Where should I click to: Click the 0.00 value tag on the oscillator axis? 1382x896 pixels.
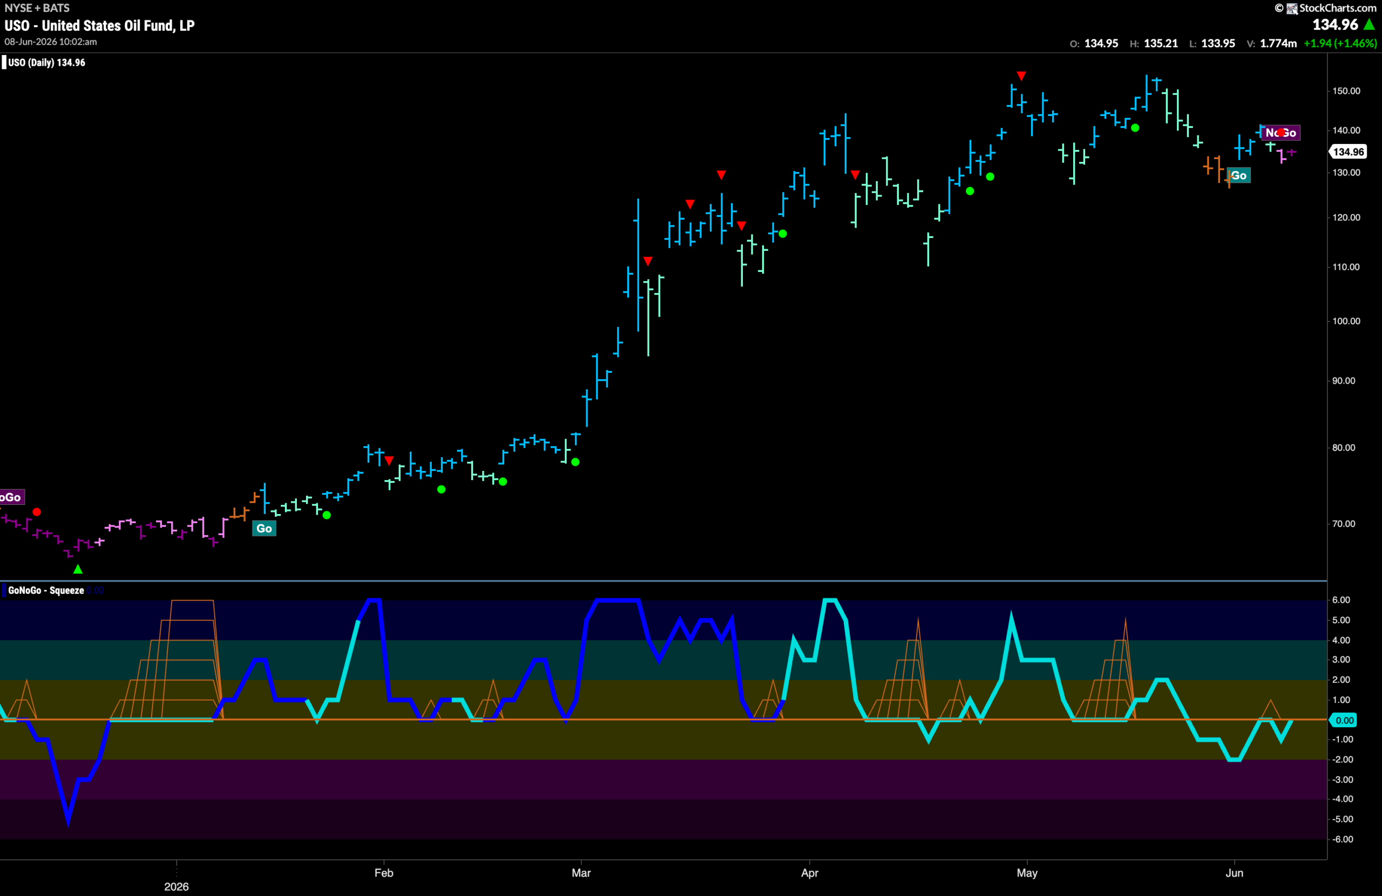[1344, 720]
